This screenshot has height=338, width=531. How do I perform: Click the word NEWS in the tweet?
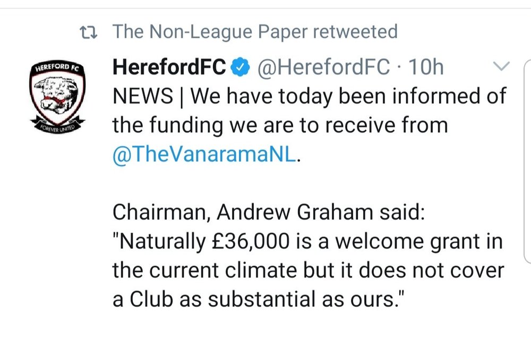(x=143, y=96)
